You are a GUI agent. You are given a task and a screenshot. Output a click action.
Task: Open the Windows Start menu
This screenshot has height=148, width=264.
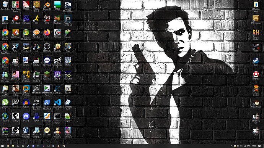(x=2, y=146)
